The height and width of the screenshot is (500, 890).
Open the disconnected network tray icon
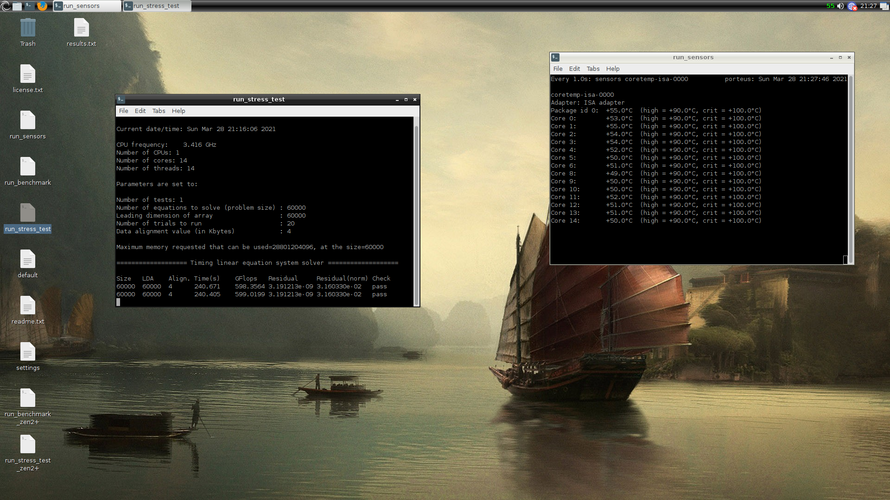click(852, 6)
